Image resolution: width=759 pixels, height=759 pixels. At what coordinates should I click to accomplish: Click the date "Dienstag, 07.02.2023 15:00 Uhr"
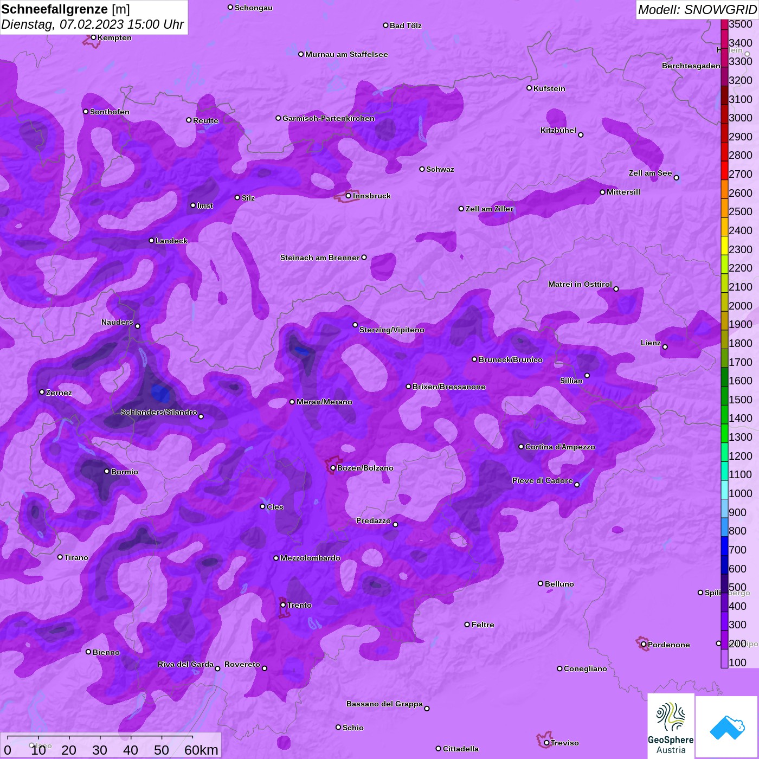point(93,24)
